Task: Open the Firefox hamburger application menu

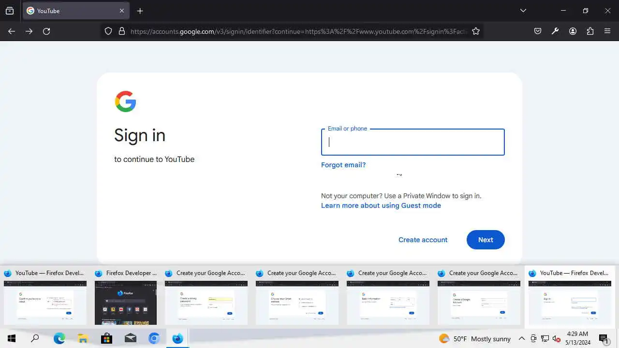Action: (607, 31)
